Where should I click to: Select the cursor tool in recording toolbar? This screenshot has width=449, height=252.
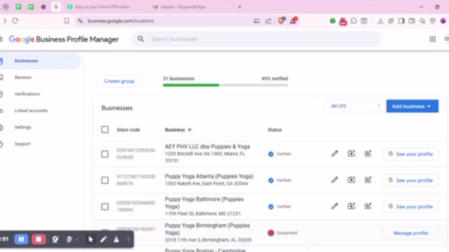[x=91, y=239]
